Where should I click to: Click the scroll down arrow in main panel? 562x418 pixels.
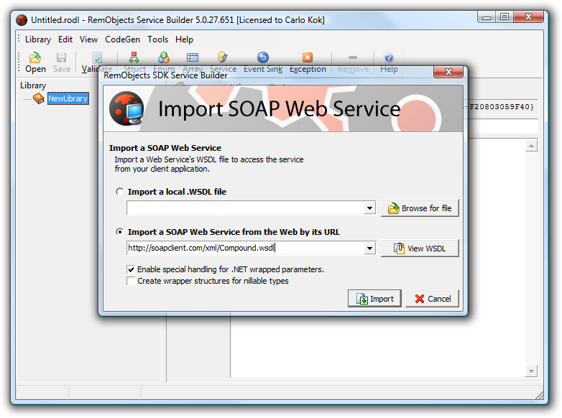coord(531,371)
